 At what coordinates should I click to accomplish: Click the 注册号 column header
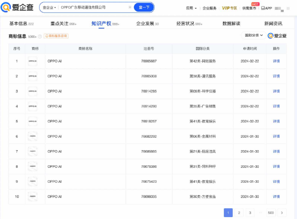pyautogui.click(x=149, y=49)
